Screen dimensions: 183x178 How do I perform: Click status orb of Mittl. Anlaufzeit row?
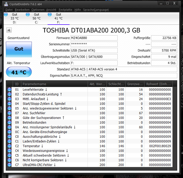[9, 99]
